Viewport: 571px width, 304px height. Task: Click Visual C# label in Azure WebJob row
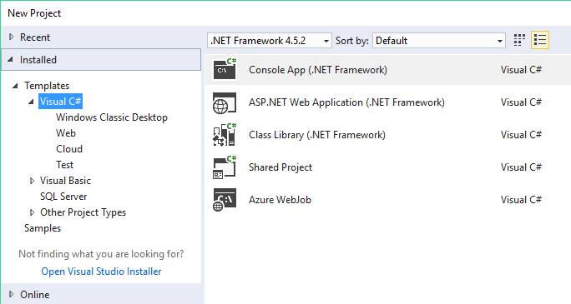pos(521,200)
